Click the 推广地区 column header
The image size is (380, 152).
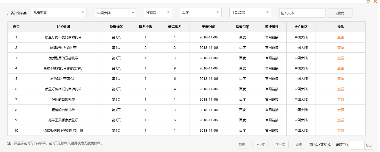(301, 27)
